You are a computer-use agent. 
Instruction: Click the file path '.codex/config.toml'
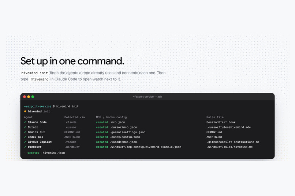pyautogui.click(x=125, y=137)
